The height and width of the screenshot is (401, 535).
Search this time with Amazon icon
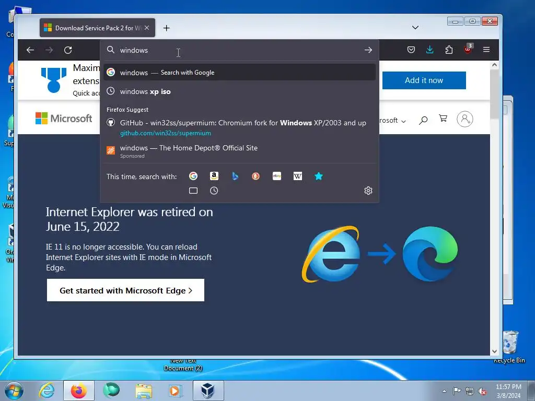(x=214, y=176)
